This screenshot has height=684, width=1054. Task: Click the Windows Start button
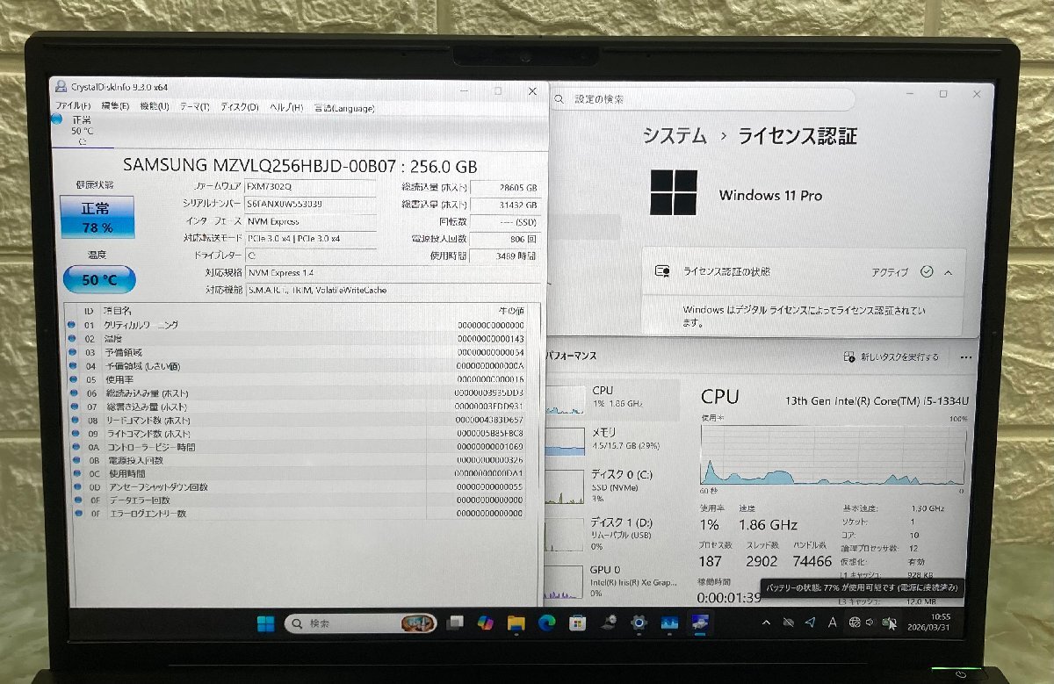(x=265, y=623)
